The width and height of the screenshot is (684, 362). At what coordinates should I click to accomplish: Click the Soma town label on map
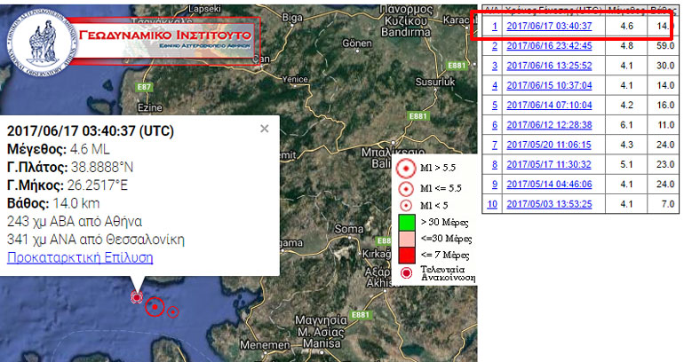pyautogui.click(x=349, y=229)
